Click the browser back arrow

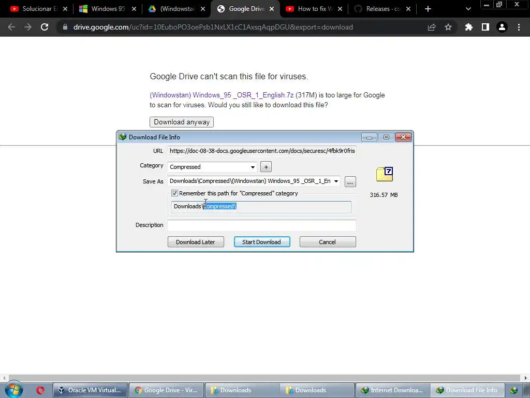(x=11, y=27)
